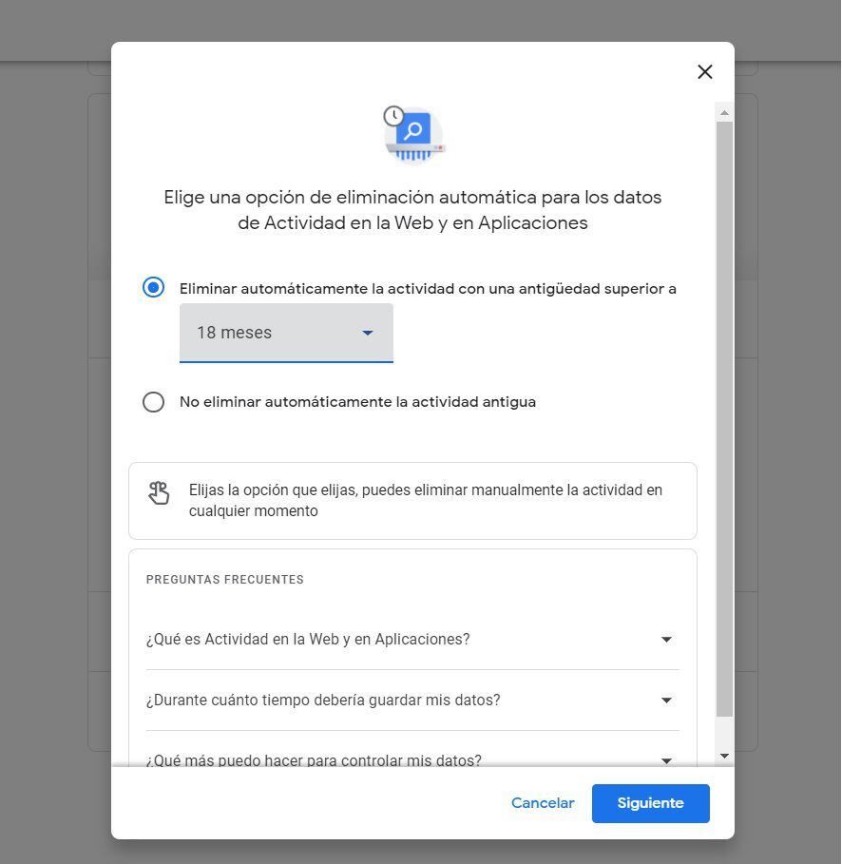Click the scrollbar down arrow icon
The image size is (842, 864).
point(724,756)
